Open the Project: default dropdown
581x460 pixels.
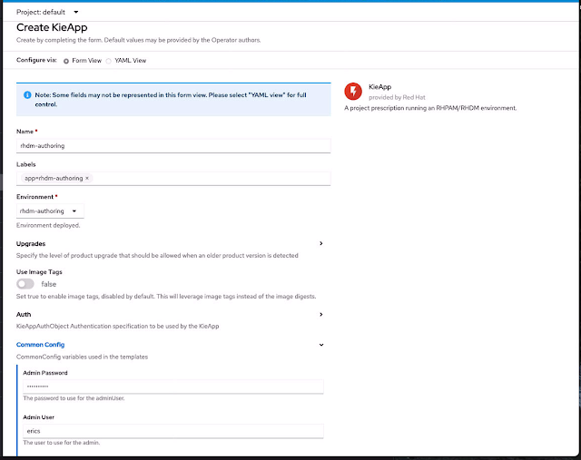(47, 12)
